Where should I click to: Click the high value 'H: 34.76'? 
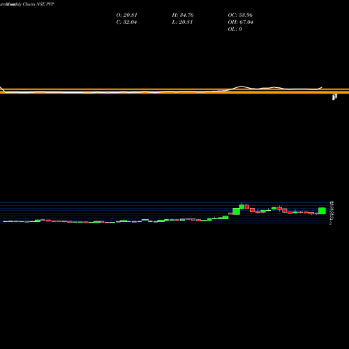(x=183, y=15)
